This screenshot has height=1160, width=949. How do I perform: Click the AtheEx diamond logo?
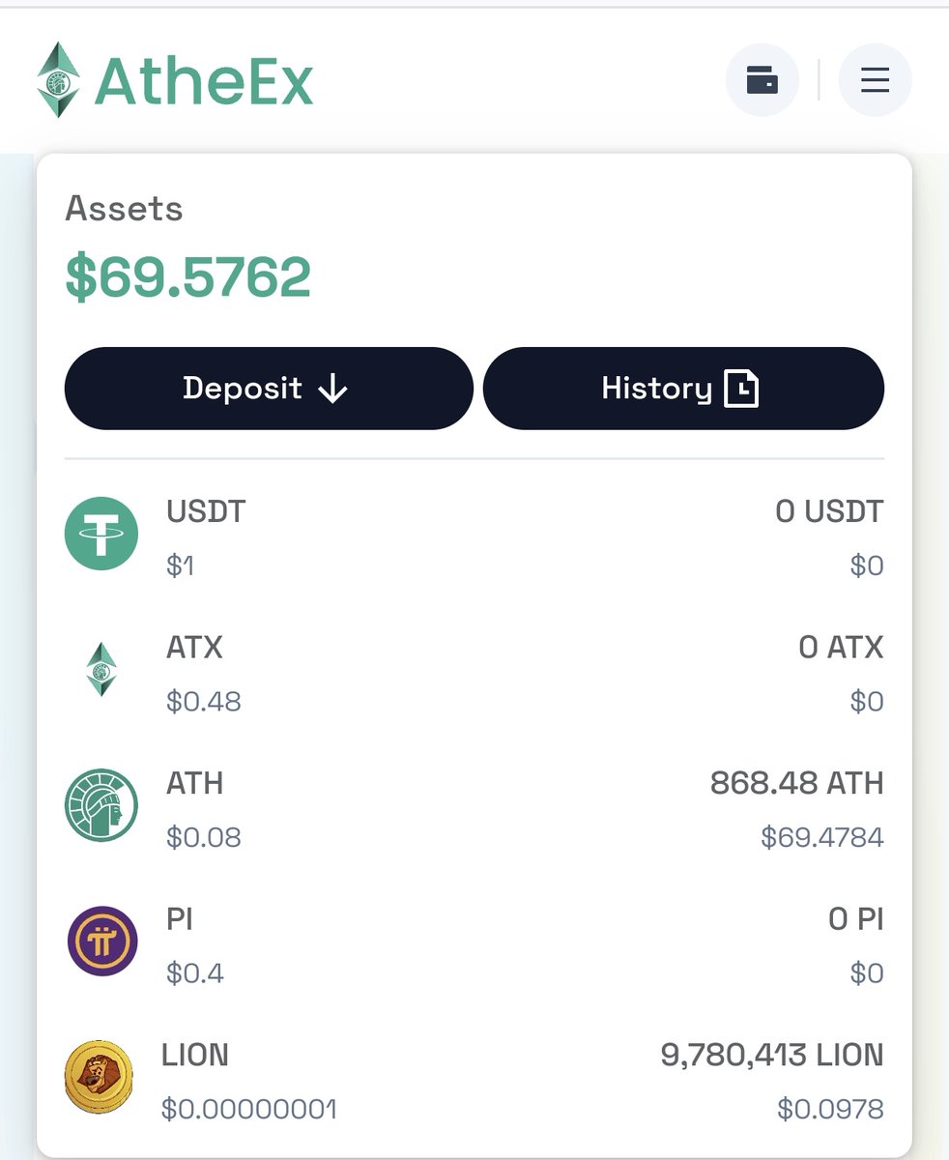tap(58, 80)
